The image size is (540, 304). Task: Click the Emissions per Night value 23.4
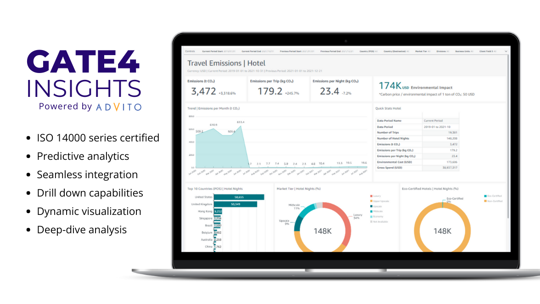[x=330, y=91]
